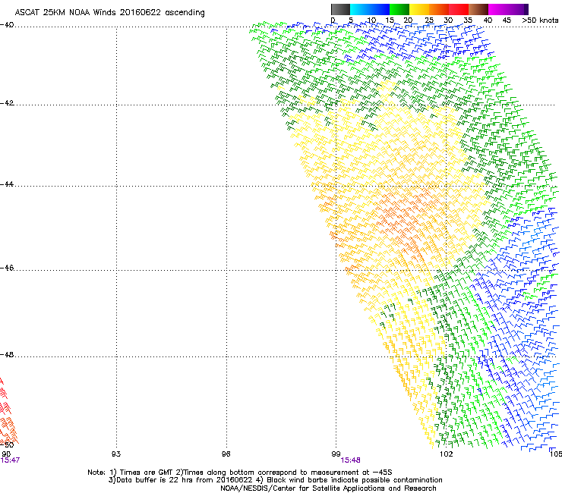Click the yellow 20-25 knots legend swatch
The width and height of the screenshot is (562, 493).
tap(419, 9)
